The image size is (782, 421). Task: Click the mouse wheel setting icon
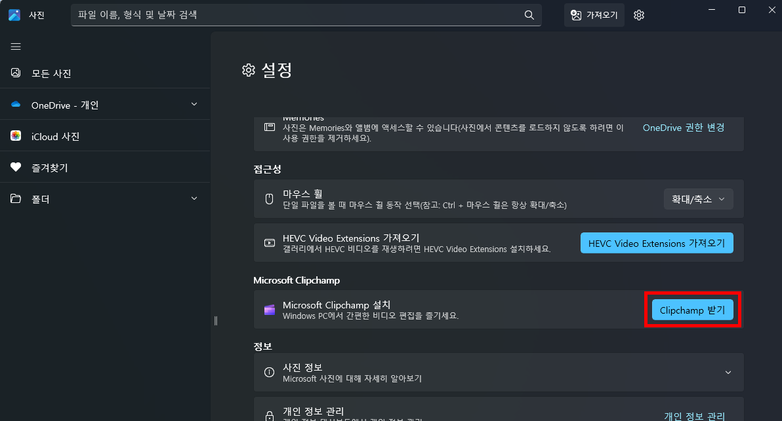270,199
